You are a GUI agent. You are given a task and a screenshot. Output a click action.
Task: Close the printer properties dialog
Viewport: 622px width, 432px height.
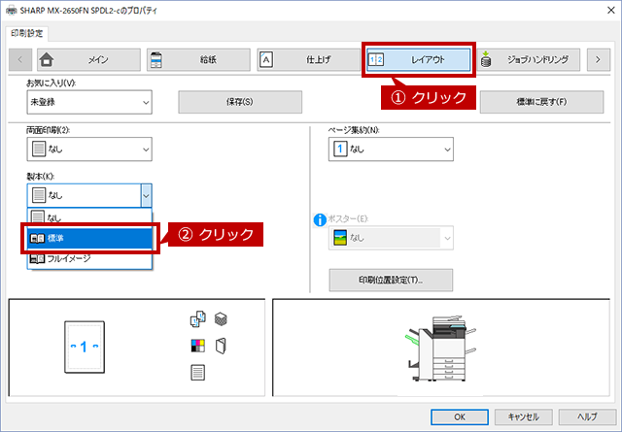(x=611, y=11)
